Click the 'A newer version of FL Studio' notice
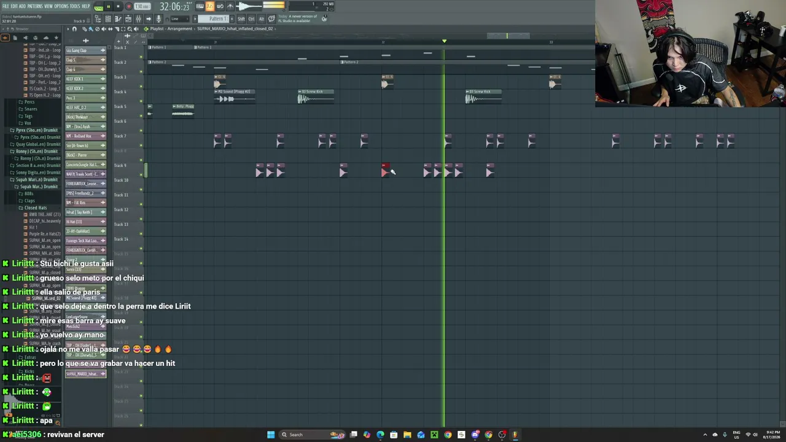Image resolution: width=786 pixels, height=442 pixels. (298, 18)
